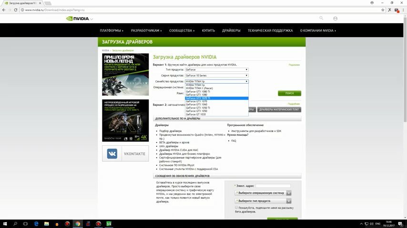This screenshot has width=407, height=228.
Task: Click the volume icon in system tray
Action: click(371, 224)
